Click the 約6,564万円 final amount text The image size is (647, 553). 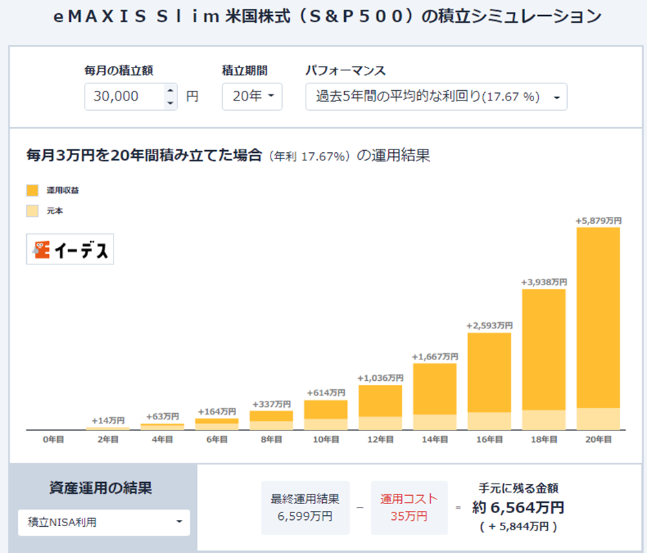coord(518,508)
